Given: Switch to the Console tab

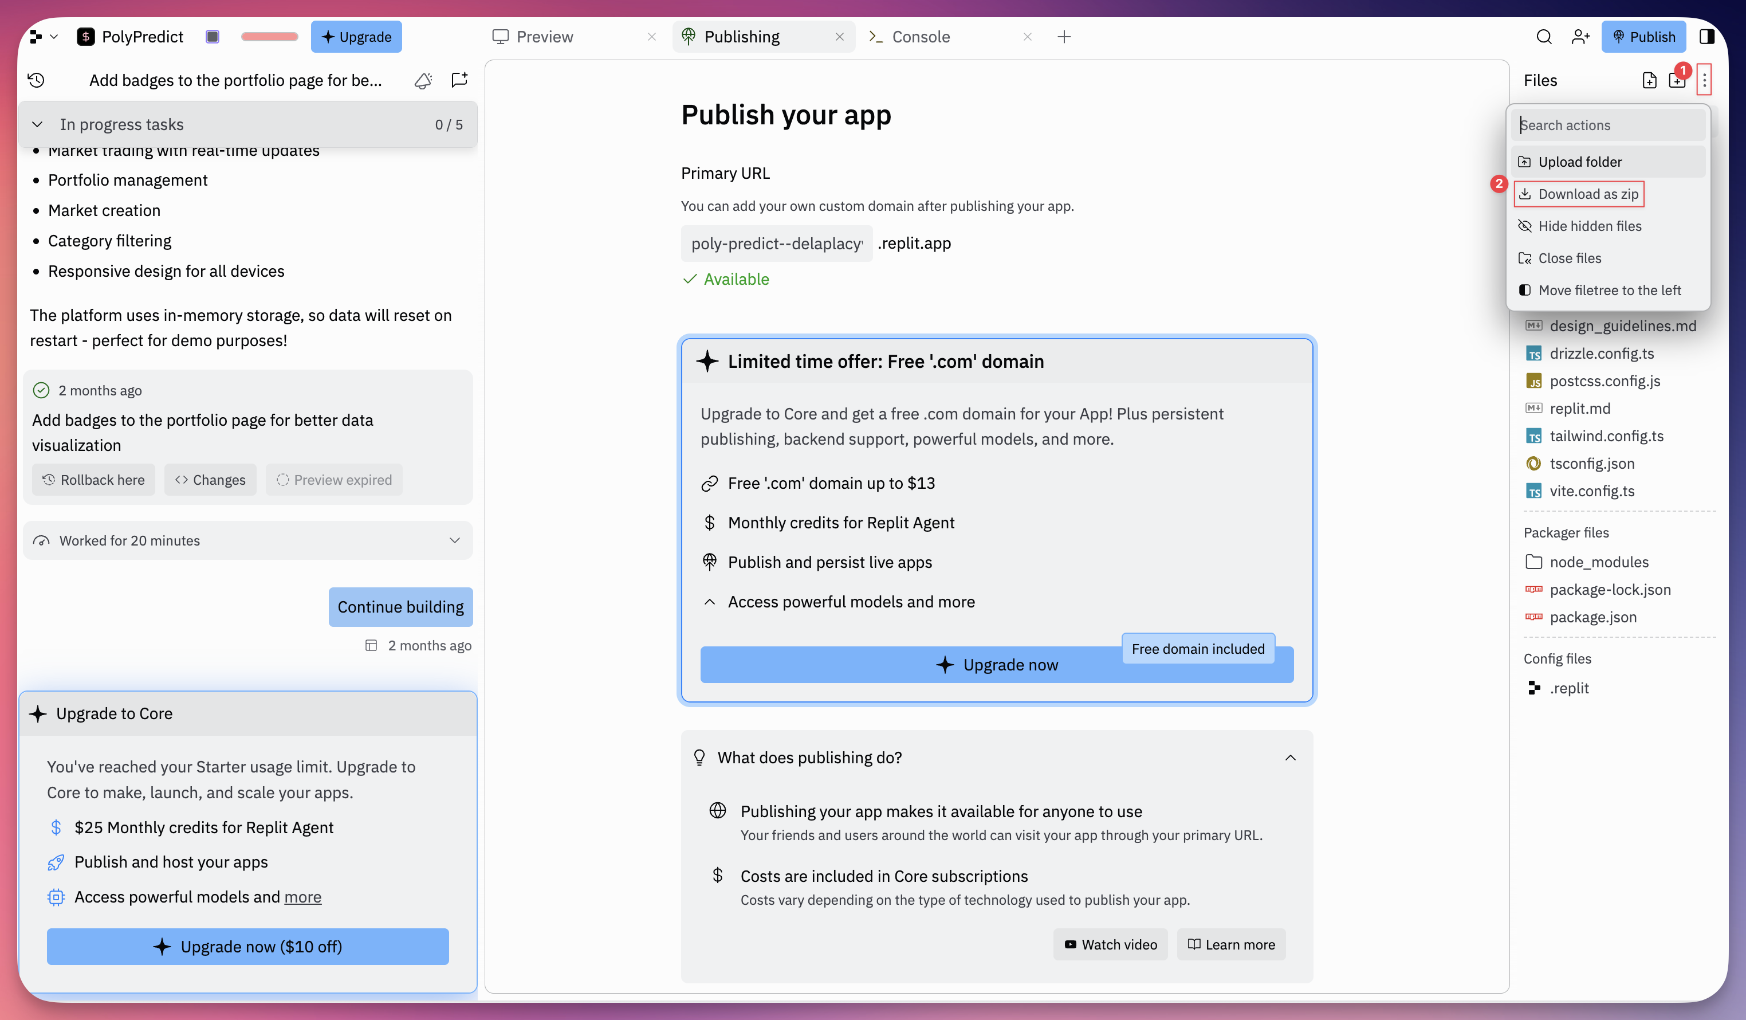Looking at the screenshot, I should coord(920,37).
